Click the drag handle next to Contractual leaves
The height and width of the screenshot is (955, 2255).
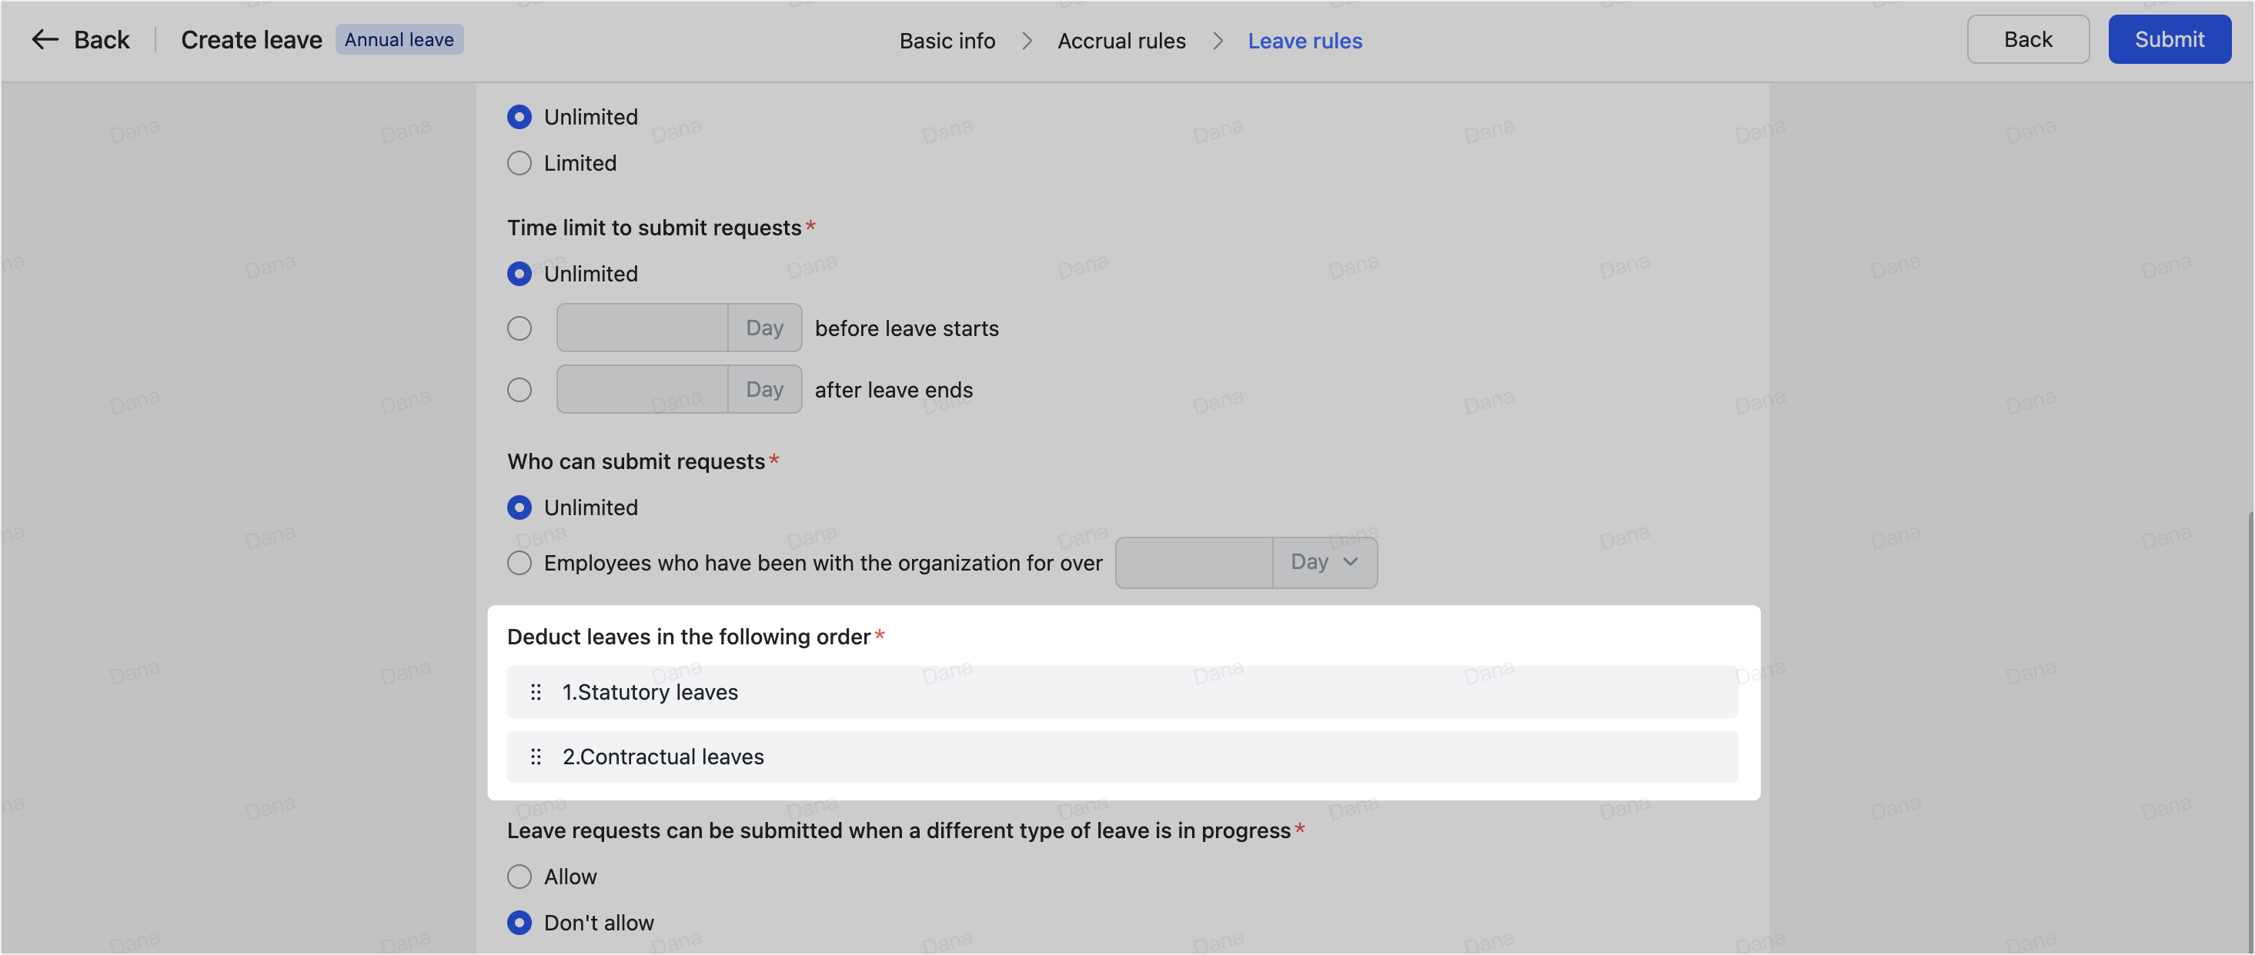click(536, 757)
